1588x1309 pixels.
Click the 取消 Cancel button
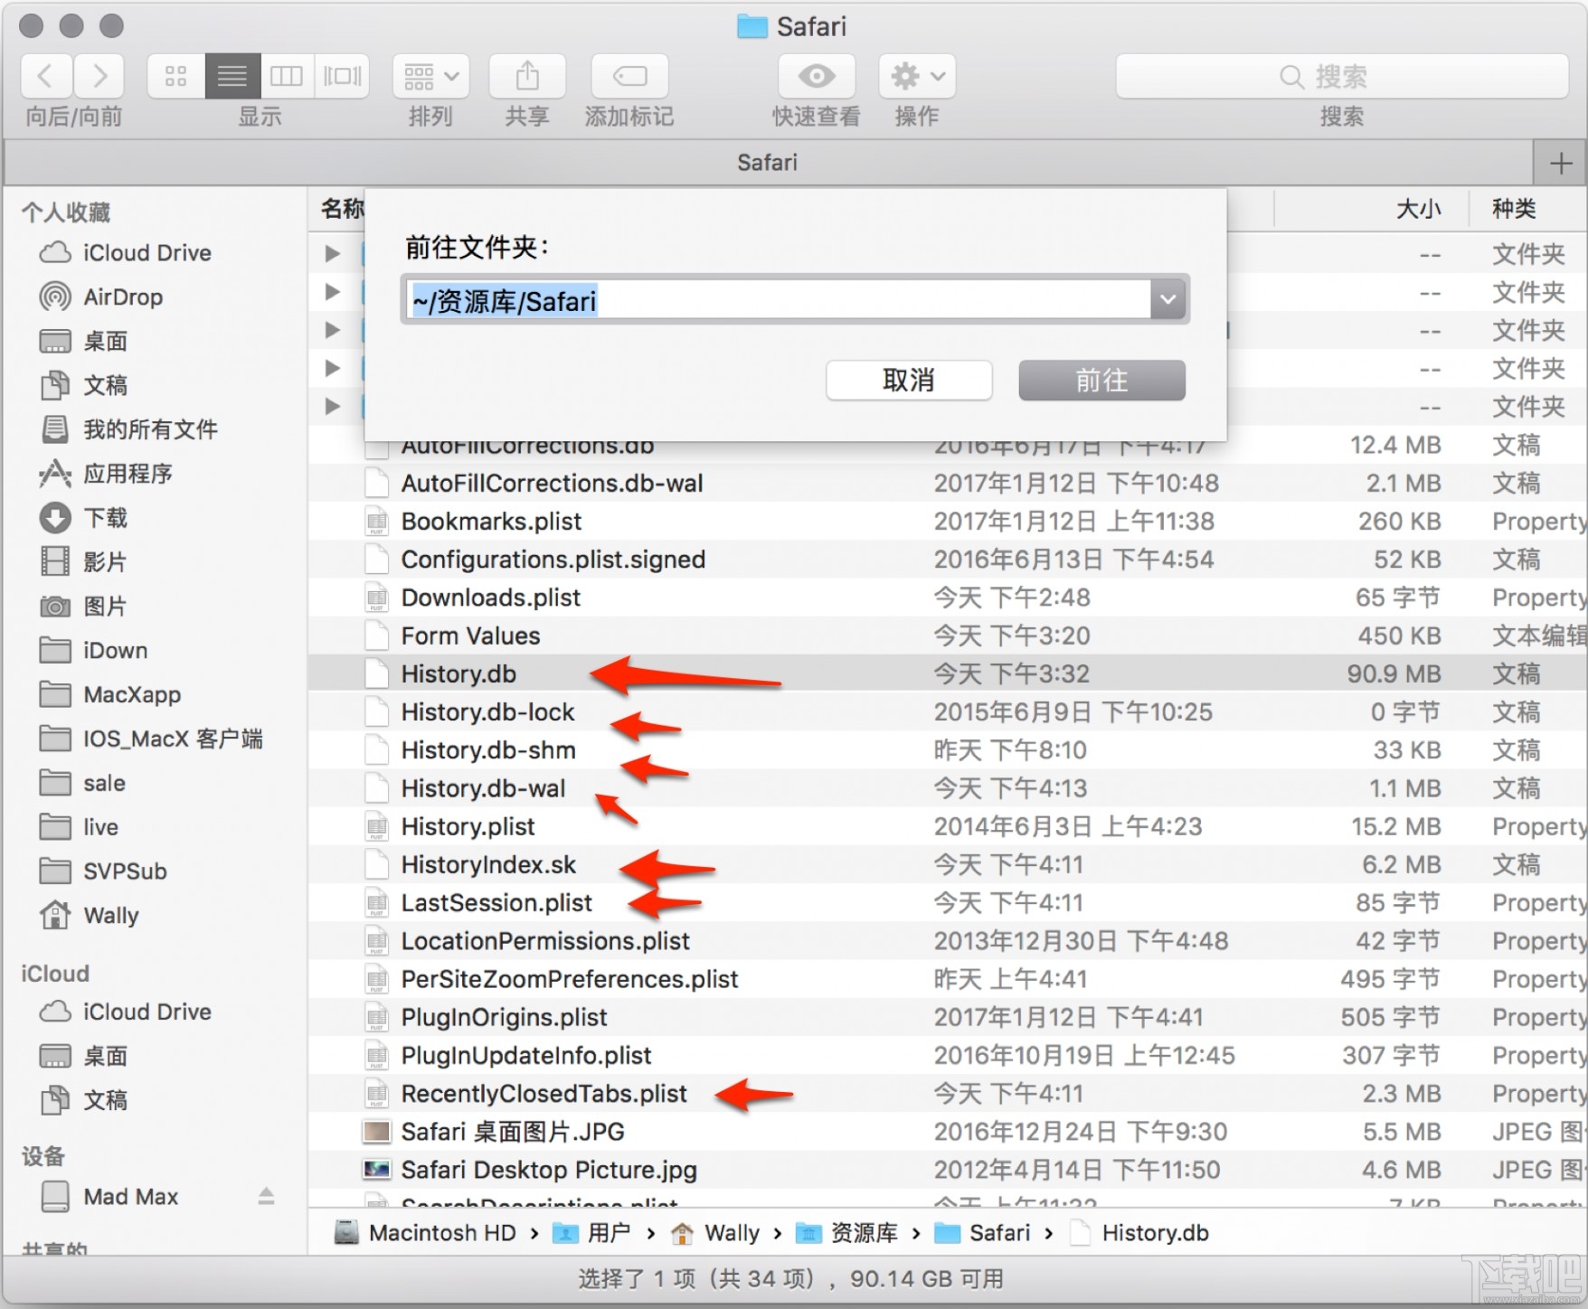(x=908, y=380)
